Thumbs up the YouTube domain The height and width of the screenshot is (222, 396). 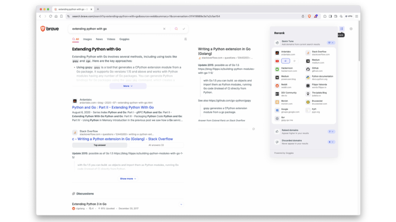tap(285, 61)
